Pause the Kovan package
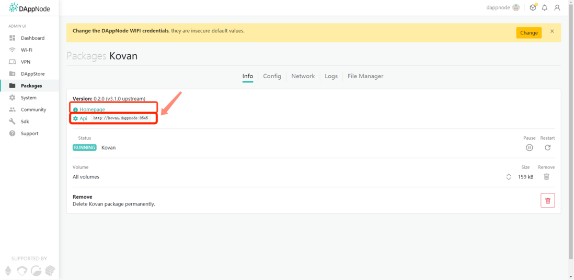 click(x=530, y=148)
